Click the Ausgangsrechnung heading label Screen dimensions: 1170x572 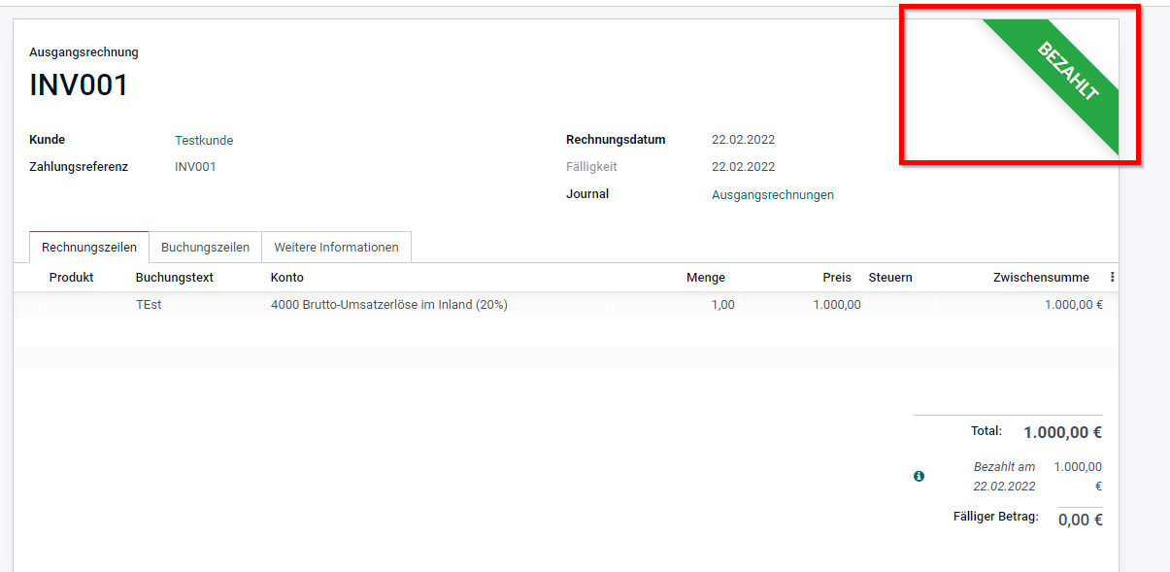pyautogui.click(x=84, y=52)
